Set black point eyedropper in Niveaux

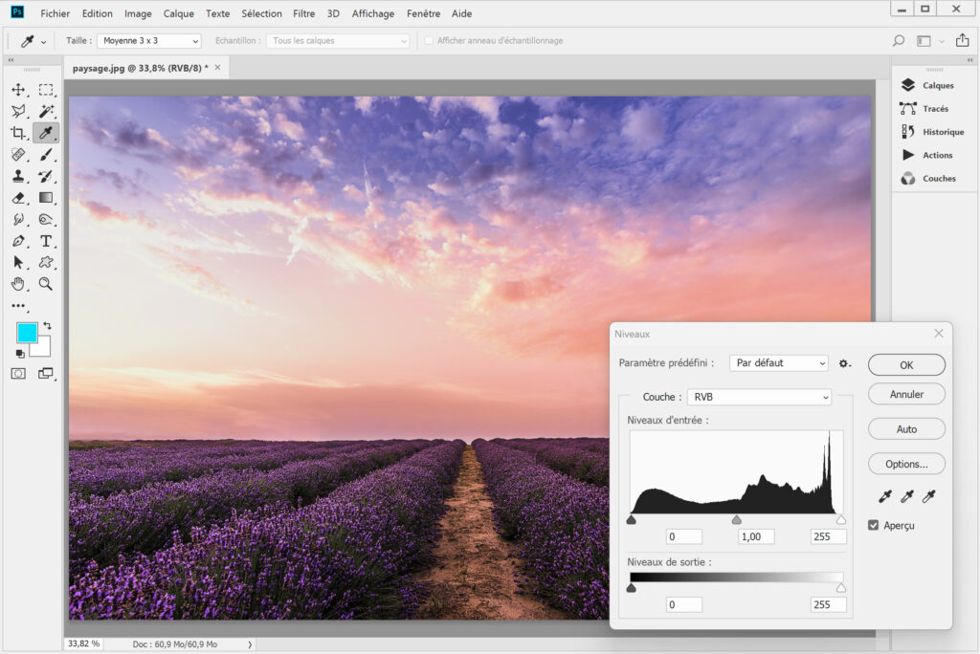pos(885,496)
